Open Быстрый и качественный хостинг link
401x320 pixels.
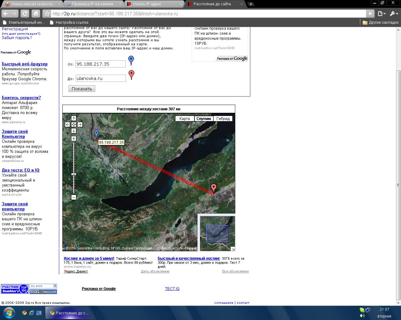tap(189, 258)
